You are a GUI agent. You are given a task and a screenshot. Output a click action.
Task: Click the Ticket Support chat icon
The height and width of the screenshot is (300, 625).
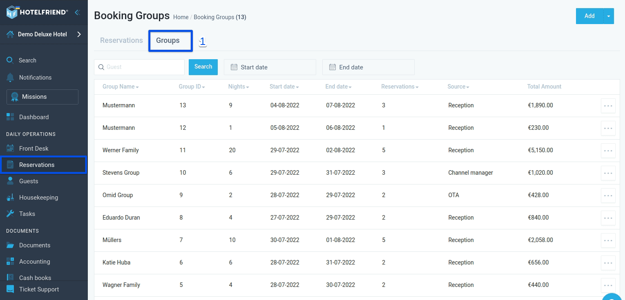pyautogui.click(x=10, y=289)
